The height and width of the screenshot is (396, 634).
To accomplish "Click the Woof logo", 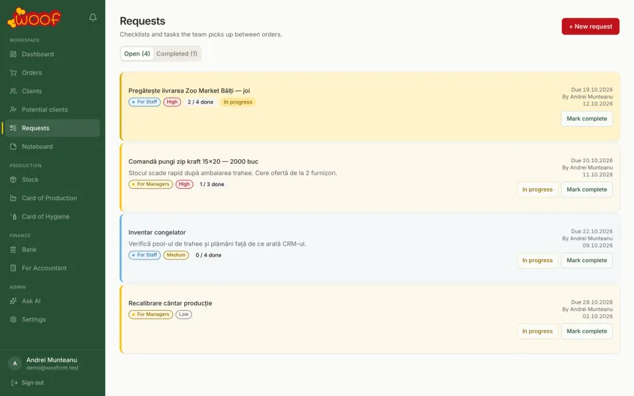I will click(x=34, y=18).
